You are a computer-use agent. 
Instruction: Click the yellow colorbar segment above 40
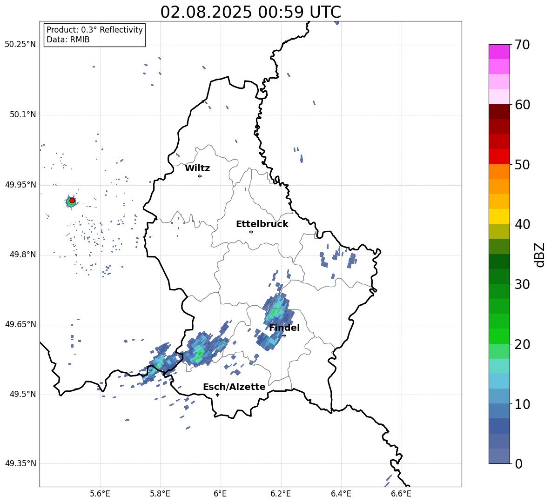[499, 216]
